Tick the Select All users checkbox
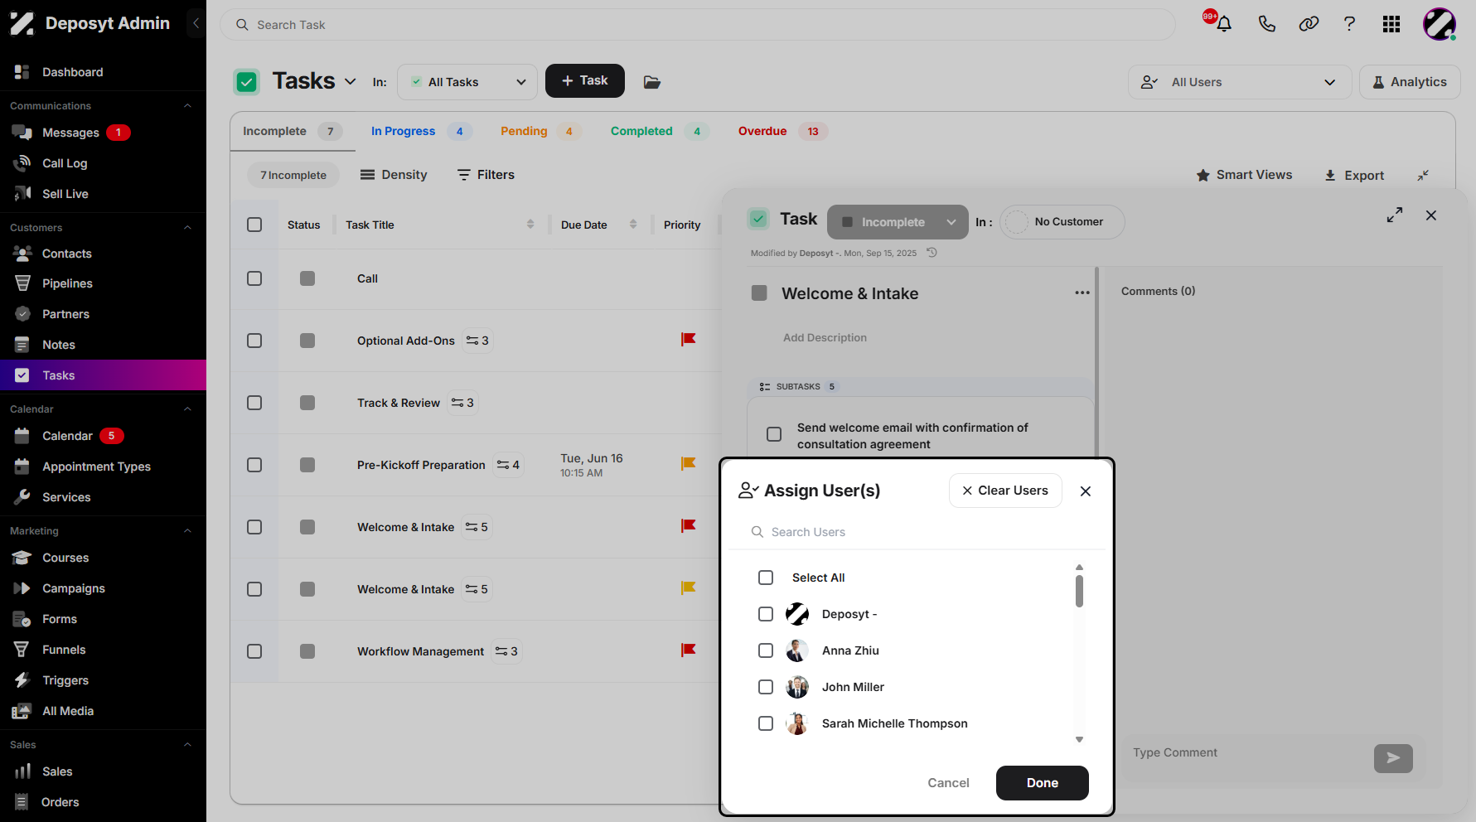The image size is (1476, 822). 766,578
